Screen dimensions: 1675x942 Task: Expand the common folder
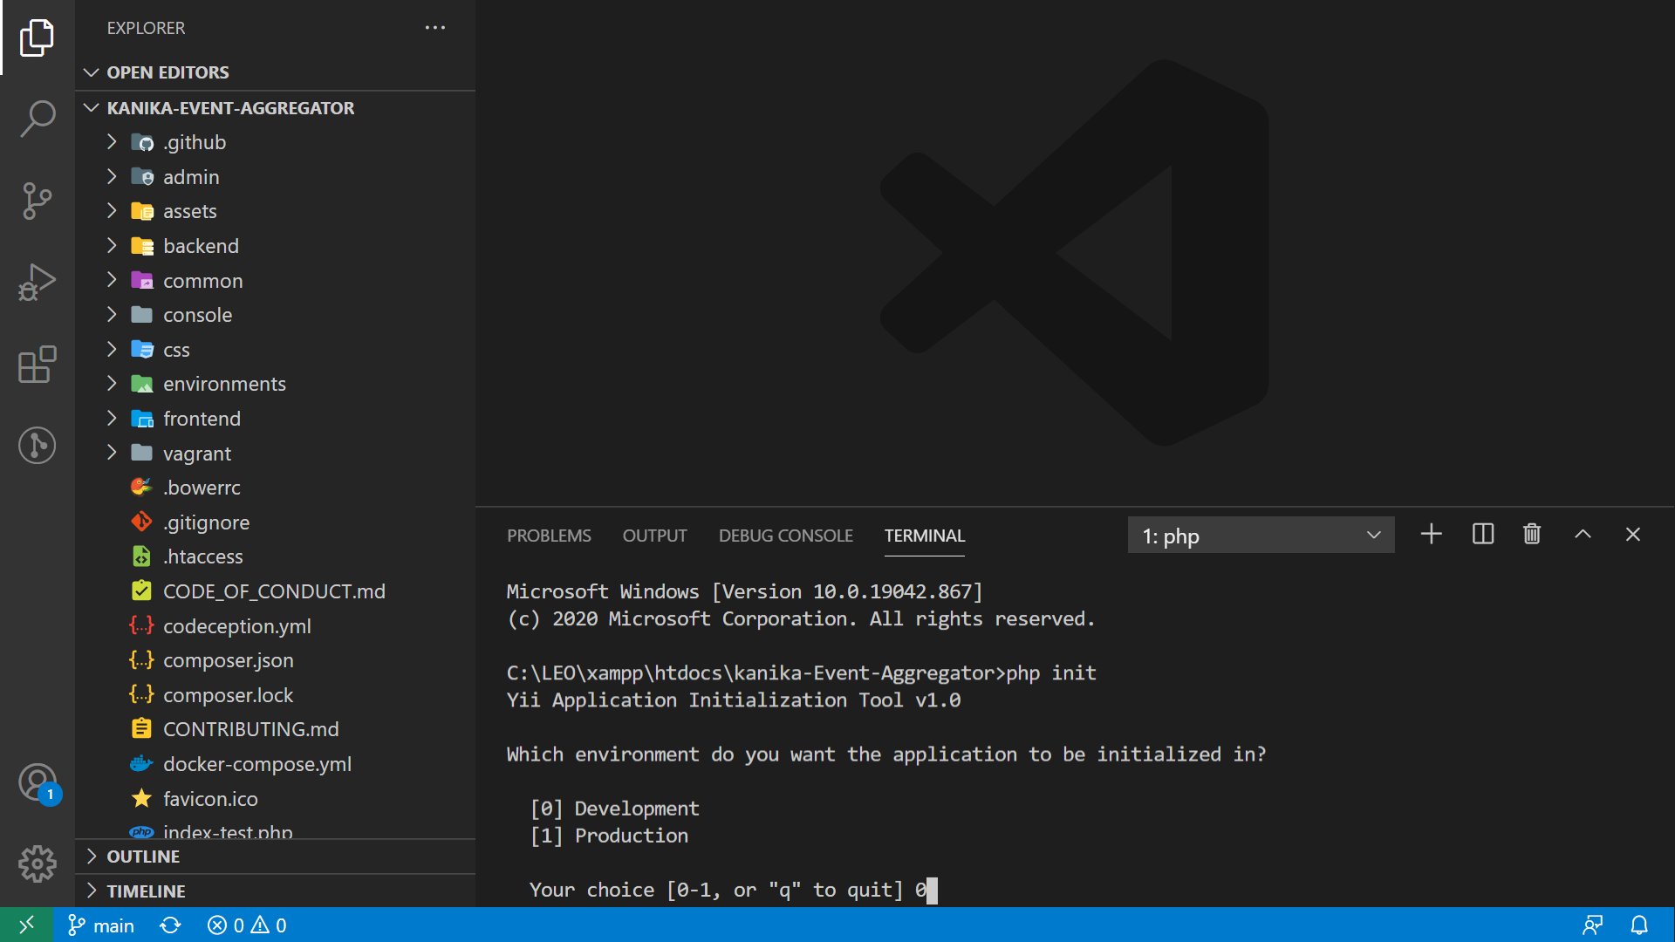tap(276, 281)
